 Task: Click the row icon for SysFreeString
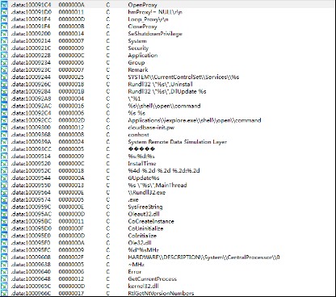(x=4, y=207)
